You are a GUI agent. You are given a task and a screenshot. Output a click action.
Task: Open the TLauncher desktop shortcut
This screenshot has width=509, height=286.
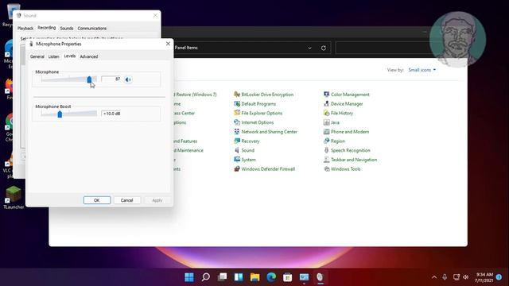coord(14,198)
